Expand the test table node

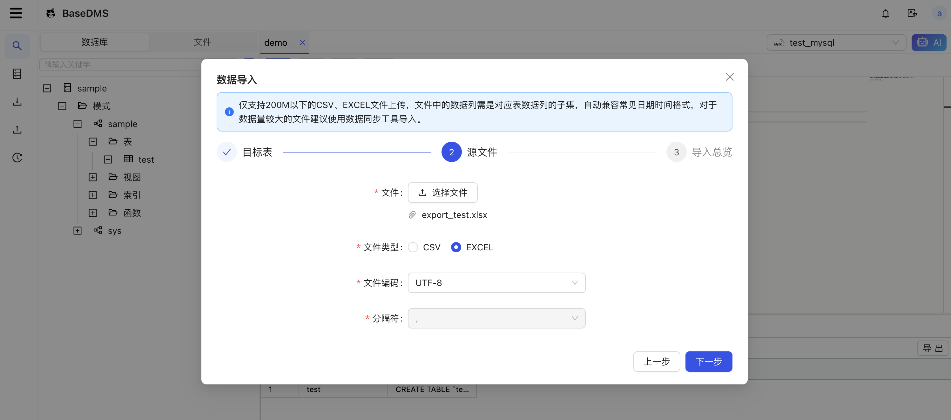coord(108,159)
